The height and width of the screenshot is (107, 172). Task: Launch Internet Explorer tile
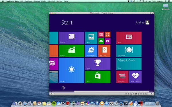coord(91,51)
